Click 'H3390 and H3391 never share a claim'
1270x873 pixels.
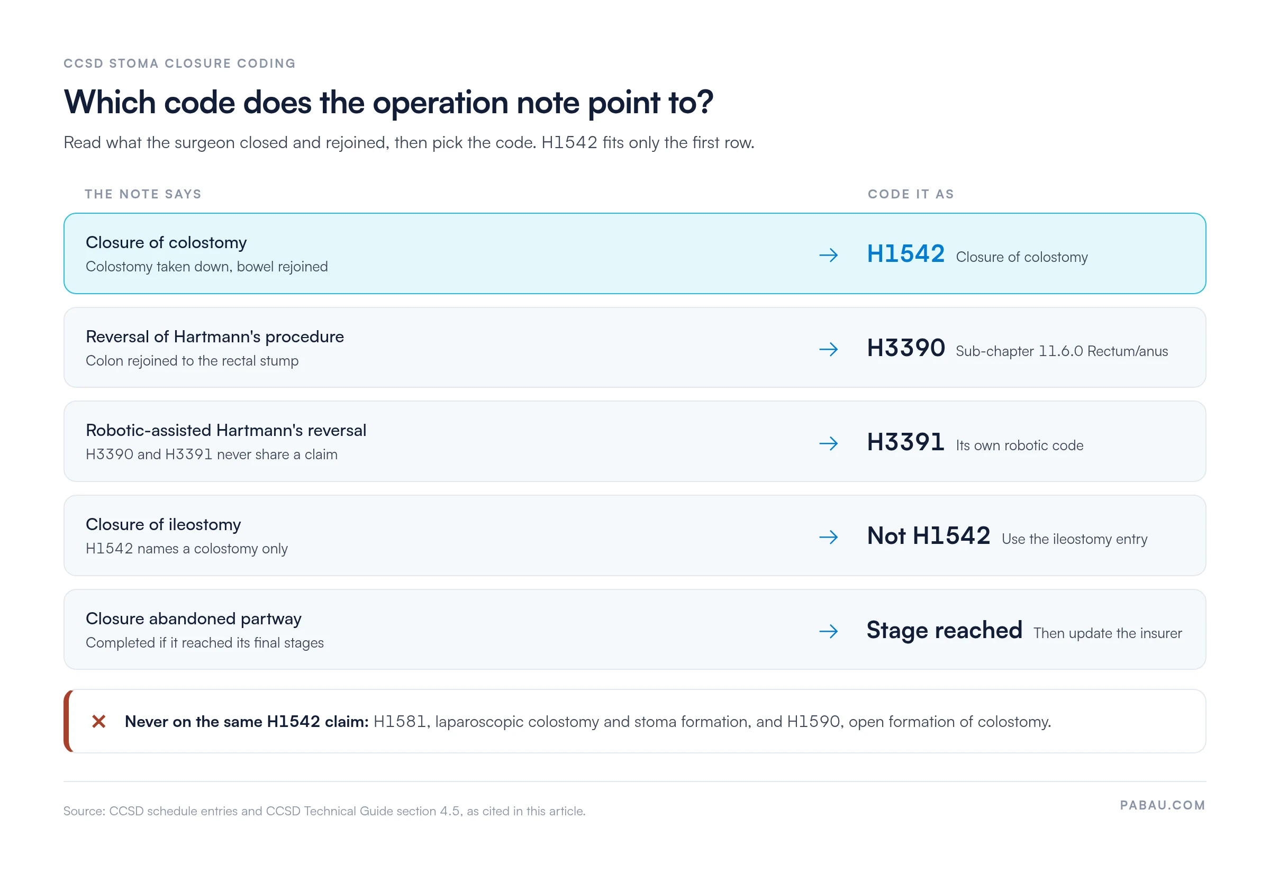coord(211,454)
